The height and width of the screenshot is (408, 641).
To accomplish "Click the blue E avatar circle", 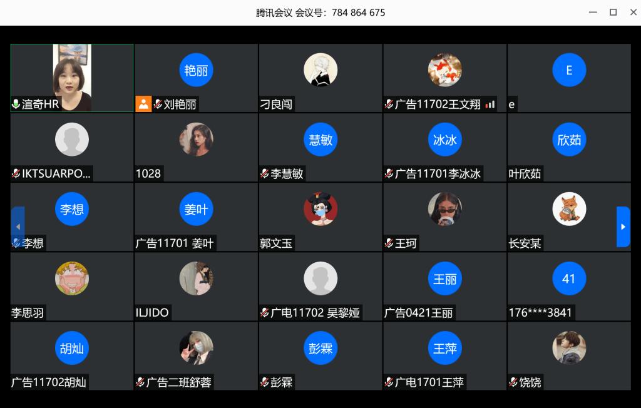I will [569, 70].
